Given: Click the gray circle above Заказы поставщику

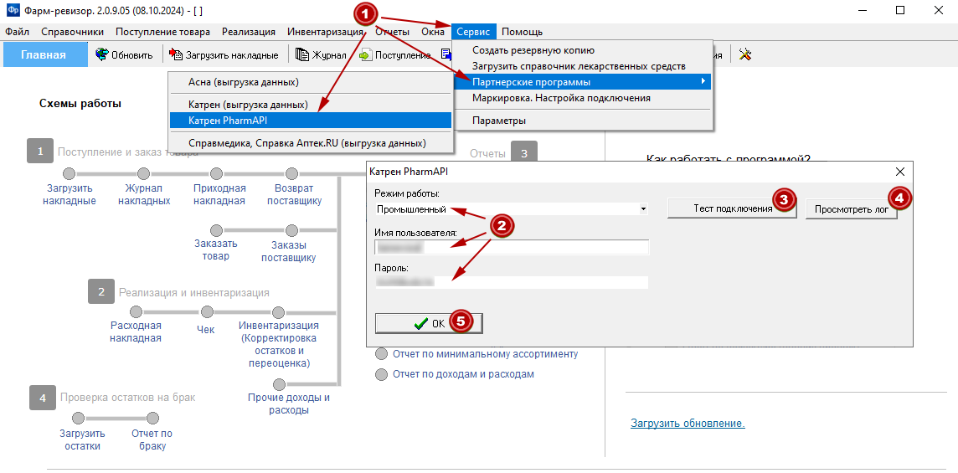Looking at the screenshot, I should (292, 230).
